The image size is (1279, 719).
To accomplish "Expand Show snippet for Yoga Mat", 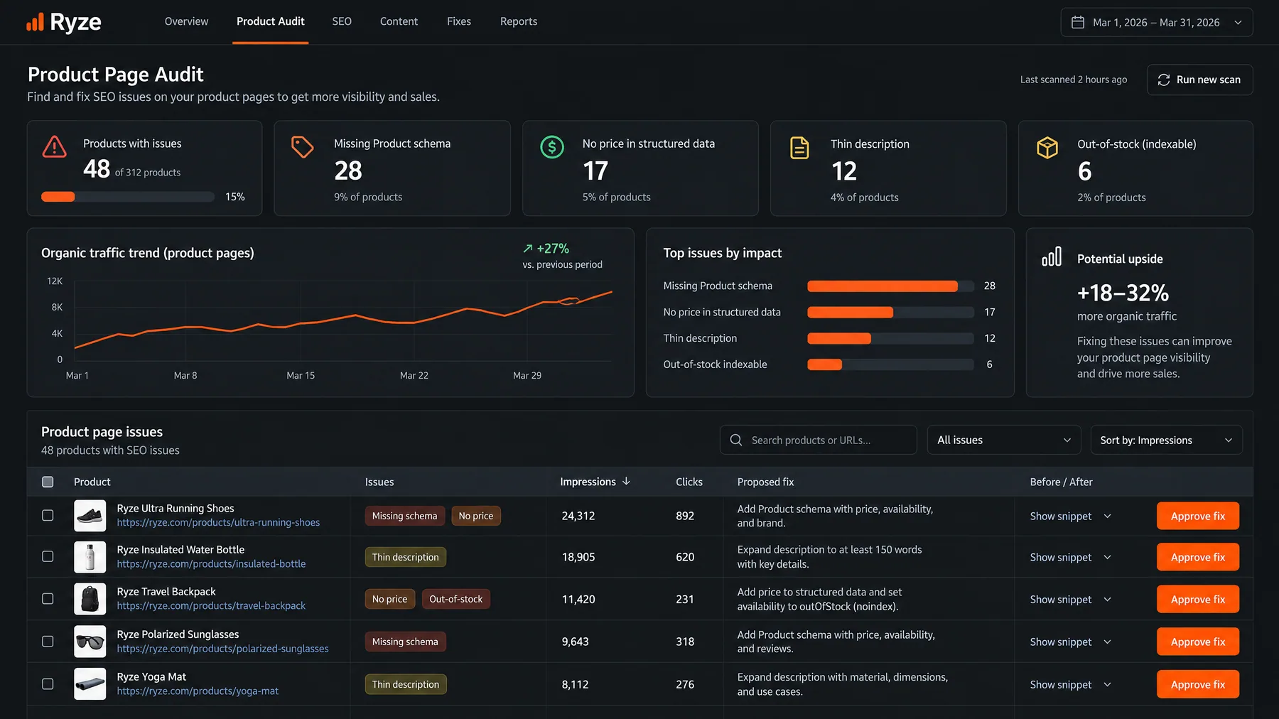I will pyautogui.click(x=1071, y=684).
